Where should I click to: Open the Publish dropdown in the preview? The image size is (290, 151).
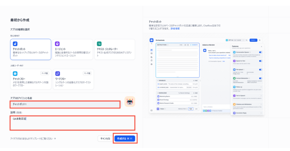pyautogui.click(x=253, y=40)
